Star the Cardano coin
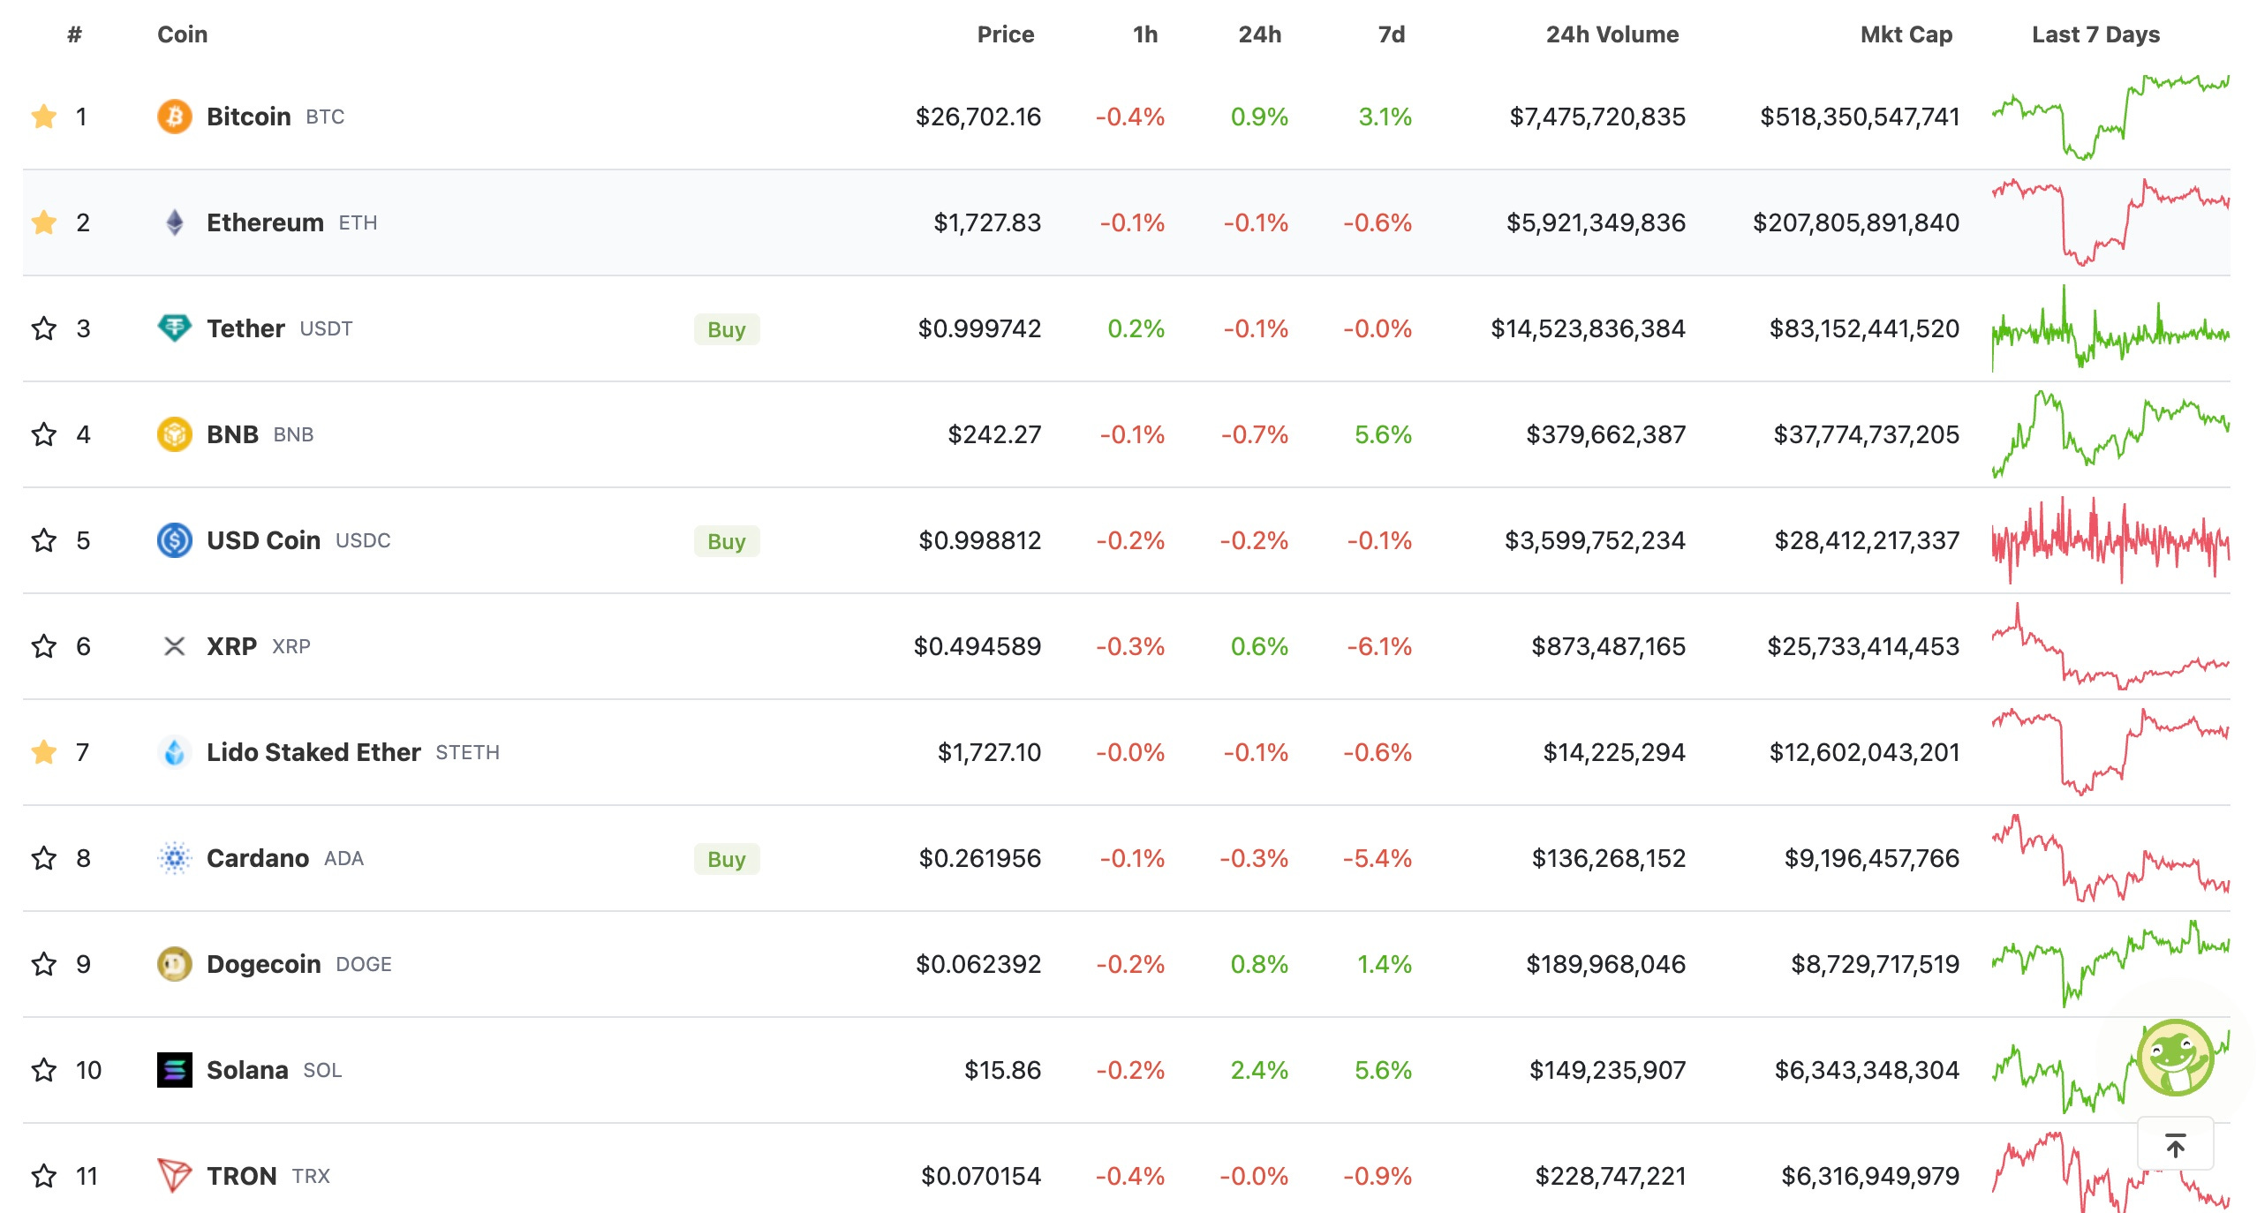This screenshot has height=1213, width=2257. pyautogui.click(x=43, y=858)
